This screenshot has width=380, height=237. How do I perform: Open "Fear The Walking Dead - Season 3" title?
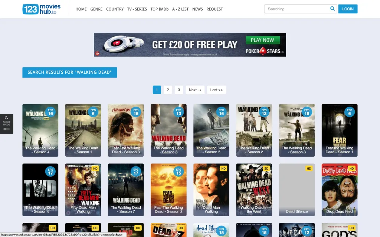coord(126,150)
